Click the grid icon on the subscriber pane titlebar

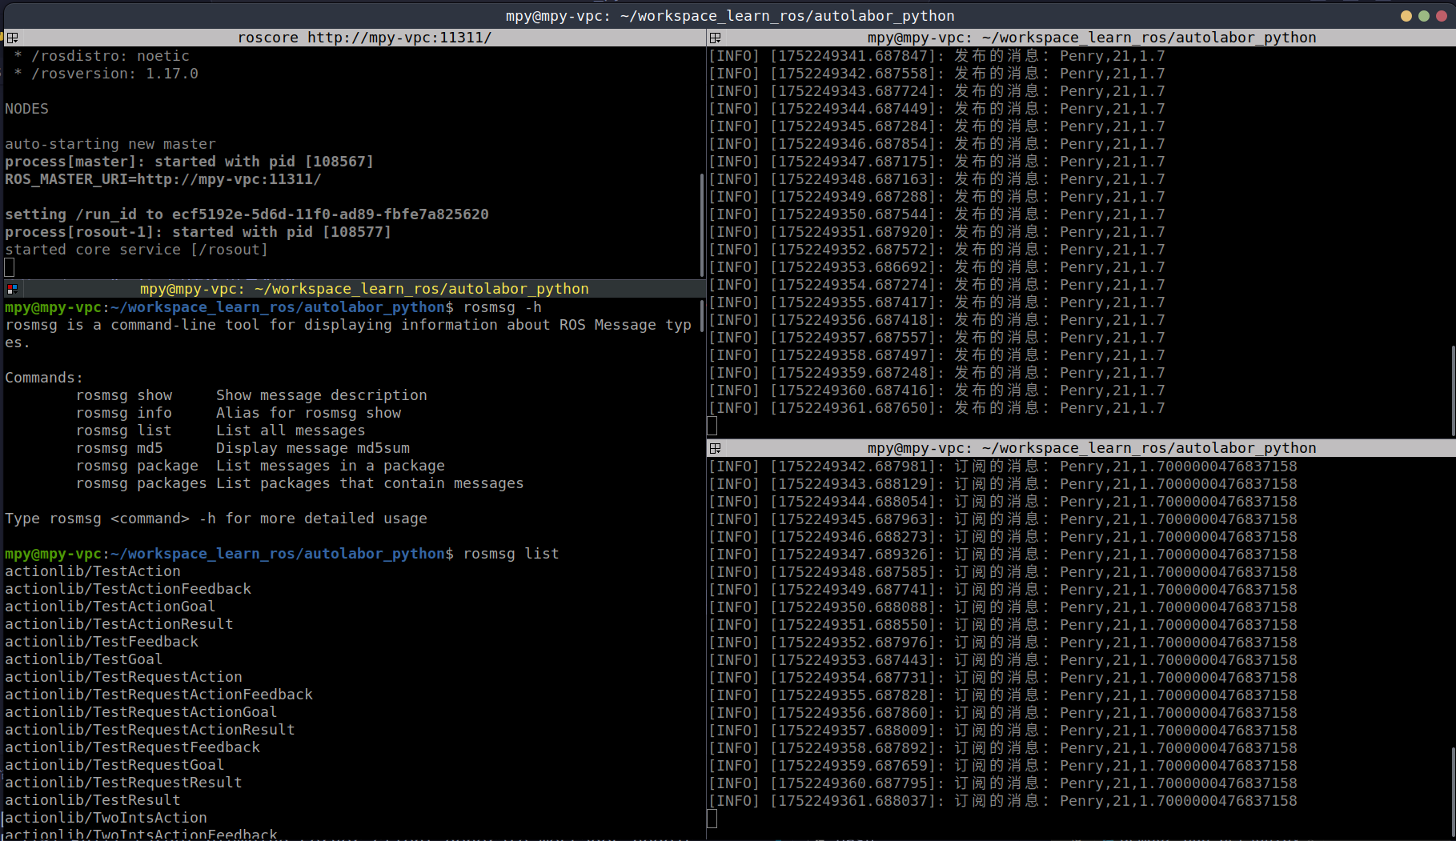tap(716, 448)
